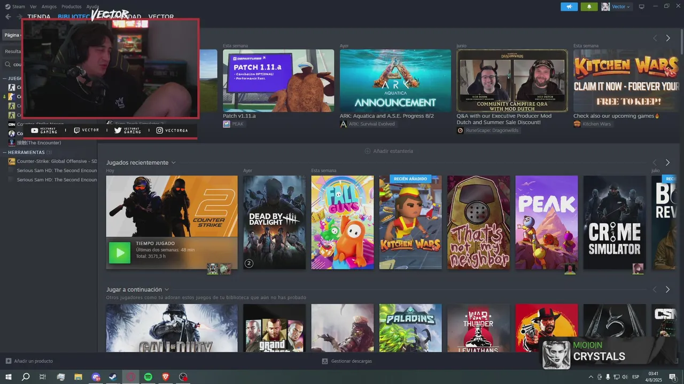The height and width of the screenshot is (384, 684).
Task: Open the Paladins suggestion card
Action: click(410, 328)
